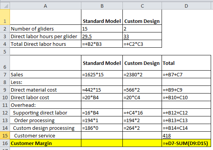Click formula cell =+B12+C12
The height and width of the screenshot is (150, 213).
187,113
